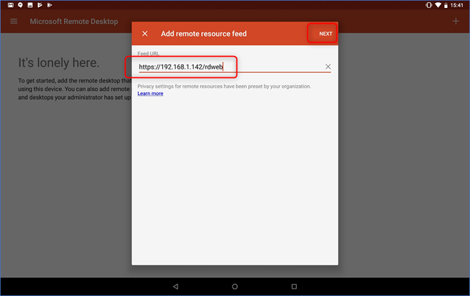Open the hamburger navigation menu
470x296 pixels.
pos(14,21)
